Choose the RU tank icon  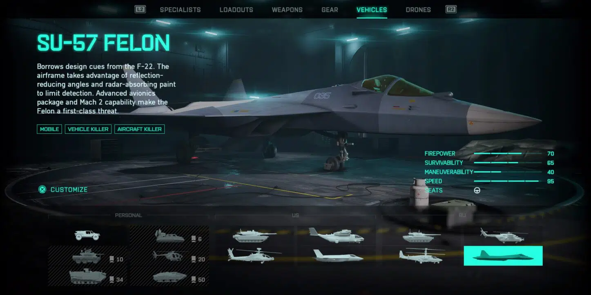[422, 235]
